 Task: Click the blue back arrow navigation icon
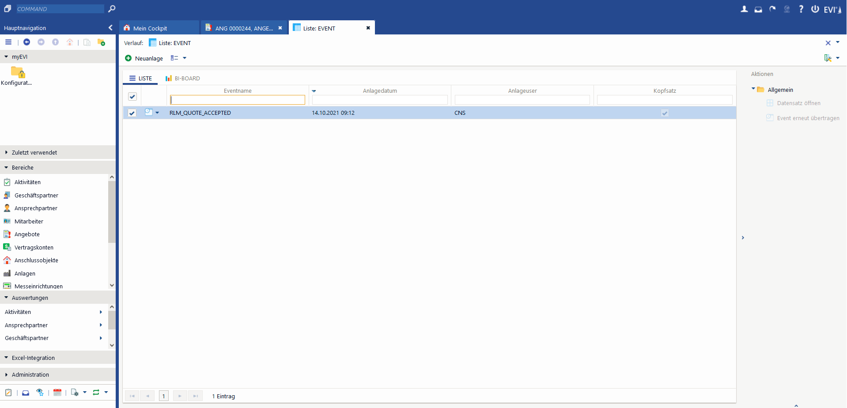tap(27, 42)
